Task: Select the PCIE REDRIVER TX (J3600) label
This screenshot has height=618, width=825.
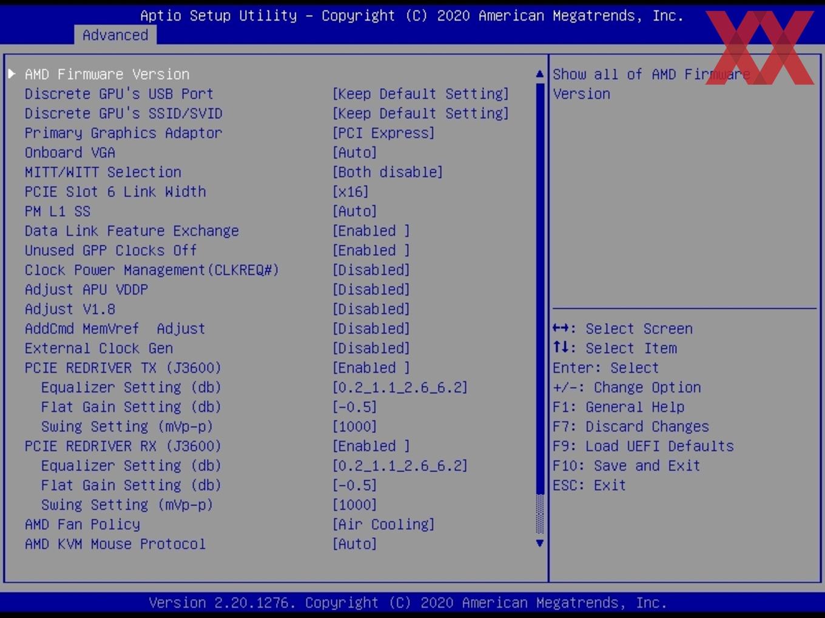Action: click(x=123, y=368)
